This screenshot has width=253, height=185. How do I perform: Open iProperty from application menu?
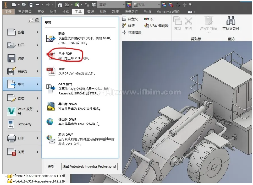22,124
